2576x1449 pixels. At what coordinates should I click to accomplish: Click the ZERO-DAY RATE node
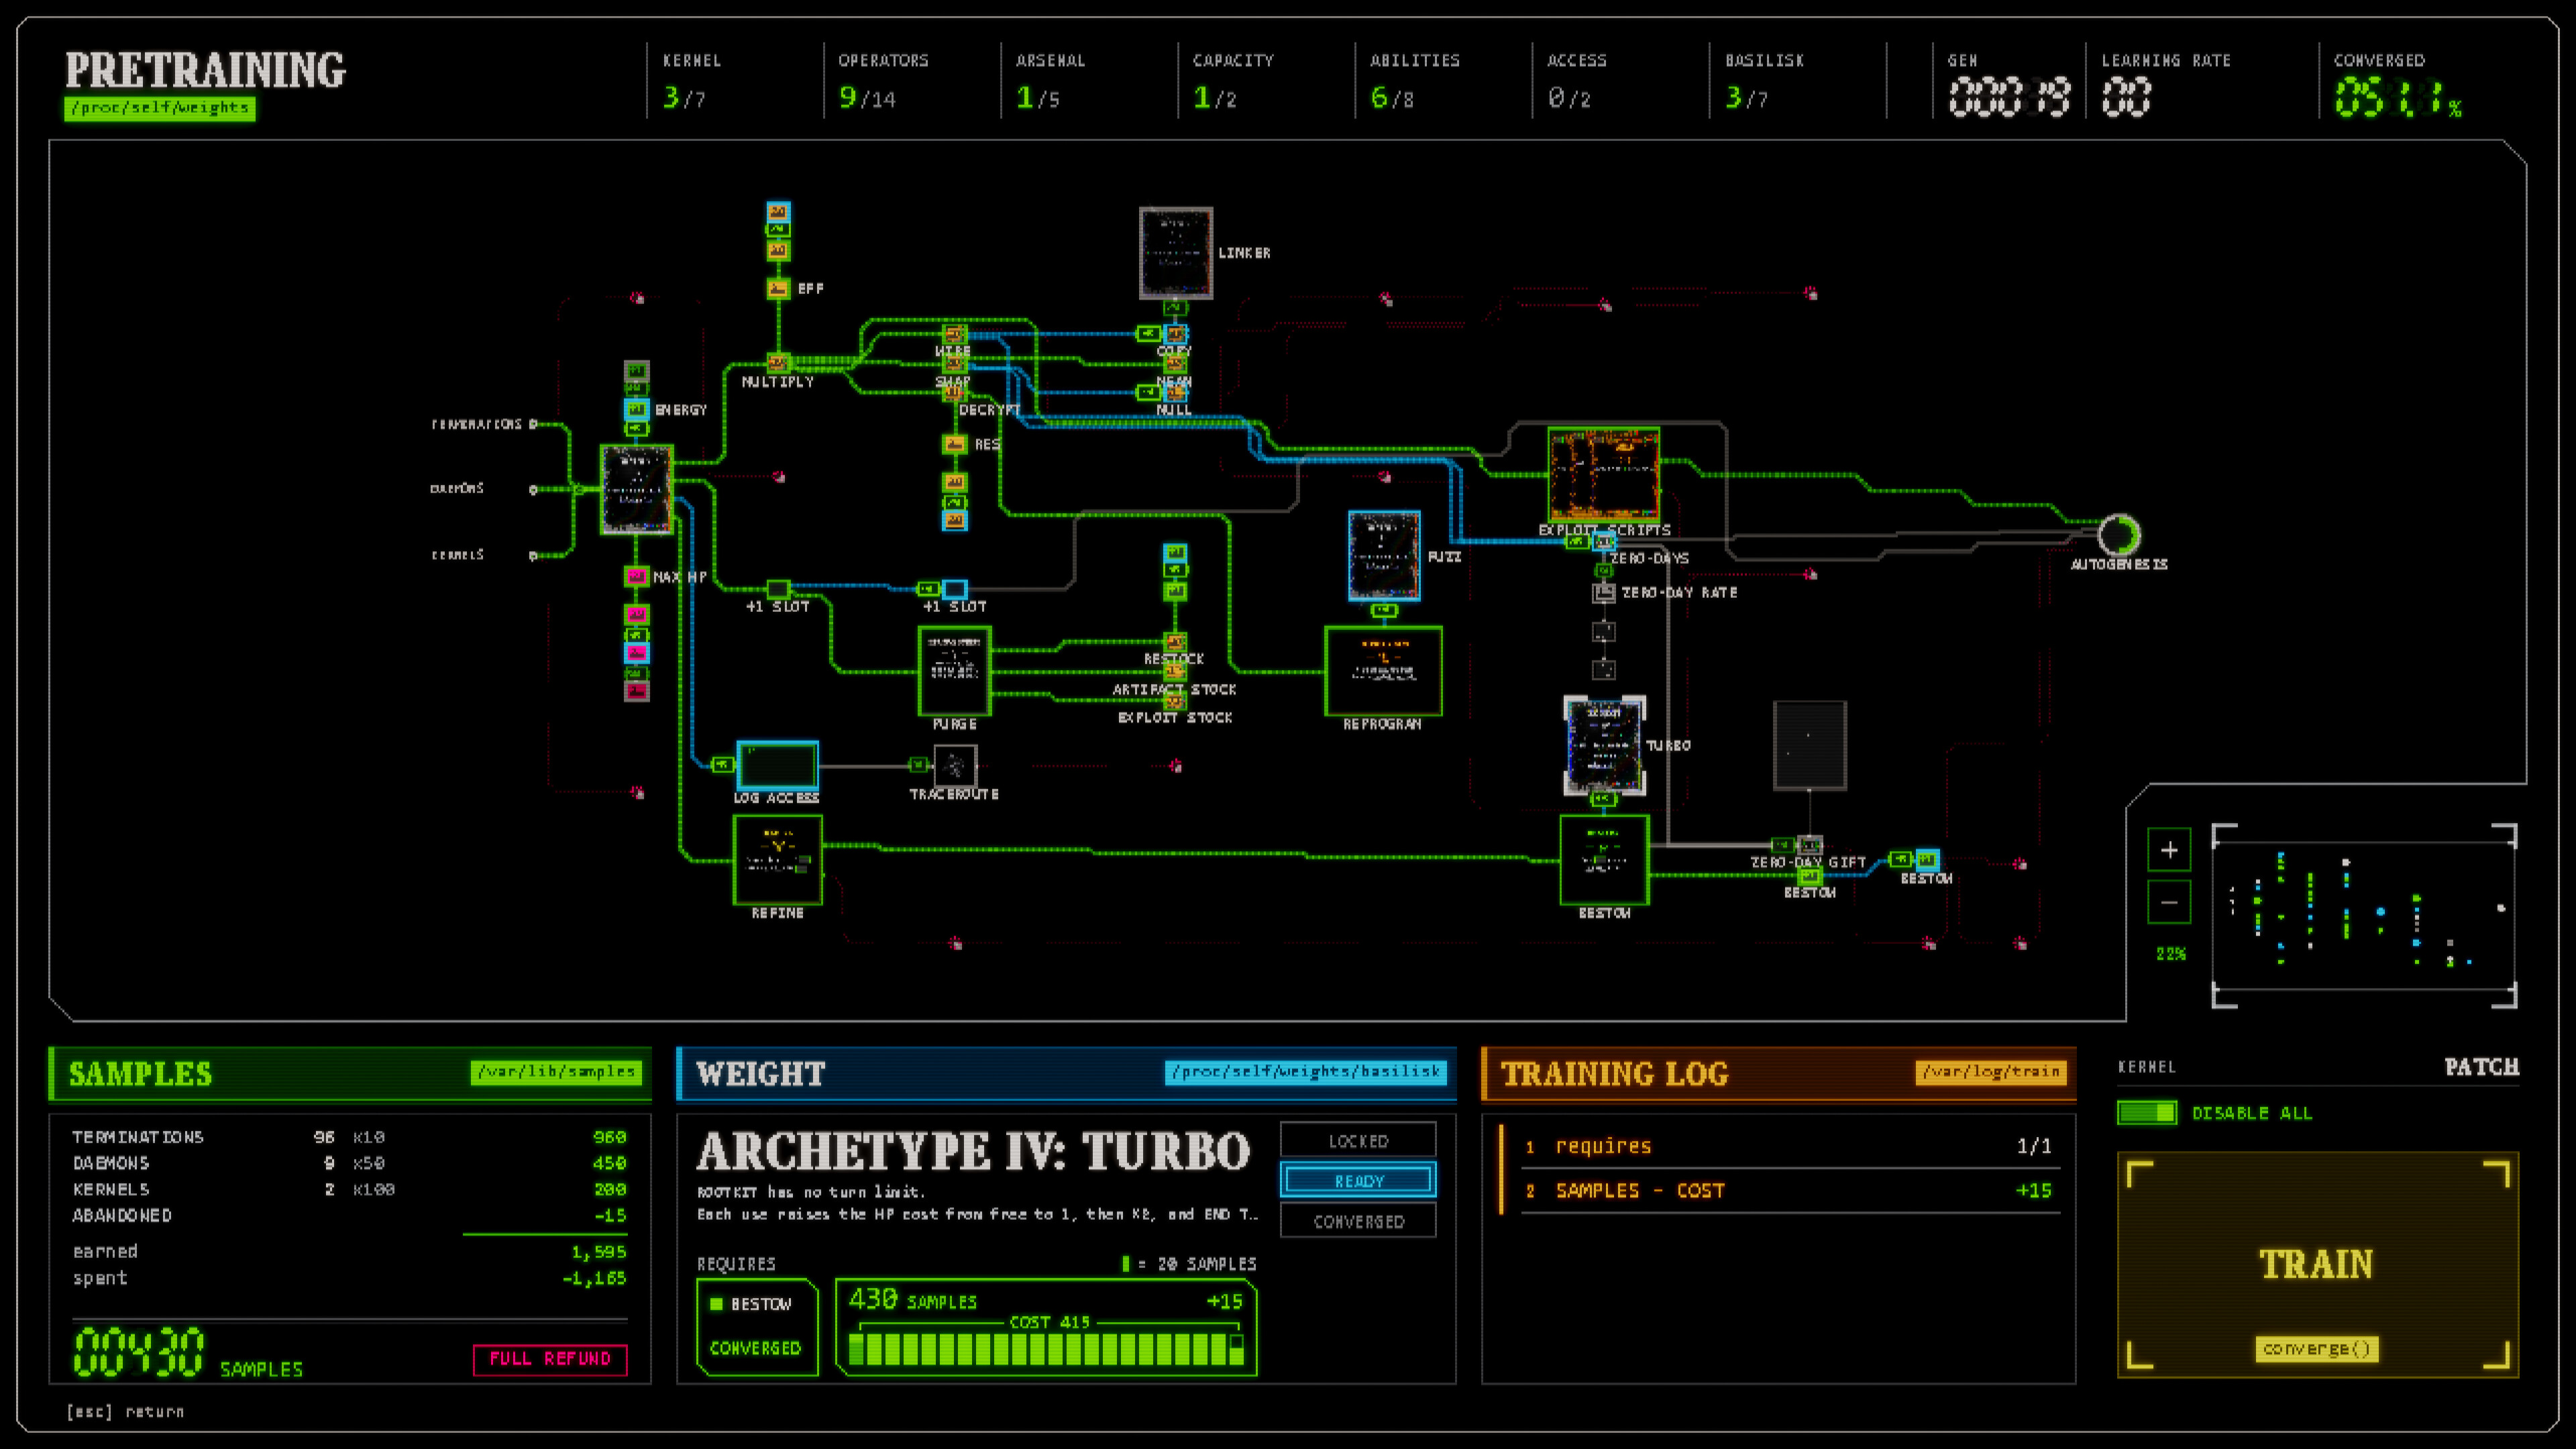tap(1604, 593)
